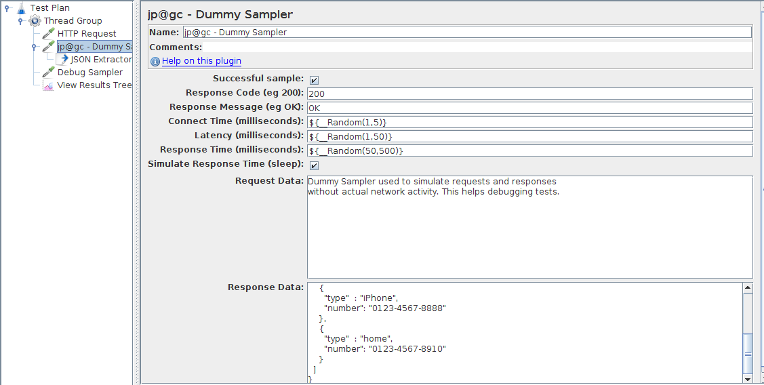The width and height of the screenshot is (764, 385).
Task: Click the Response Data scrollbar thumb
Action: tap(748, 354)
